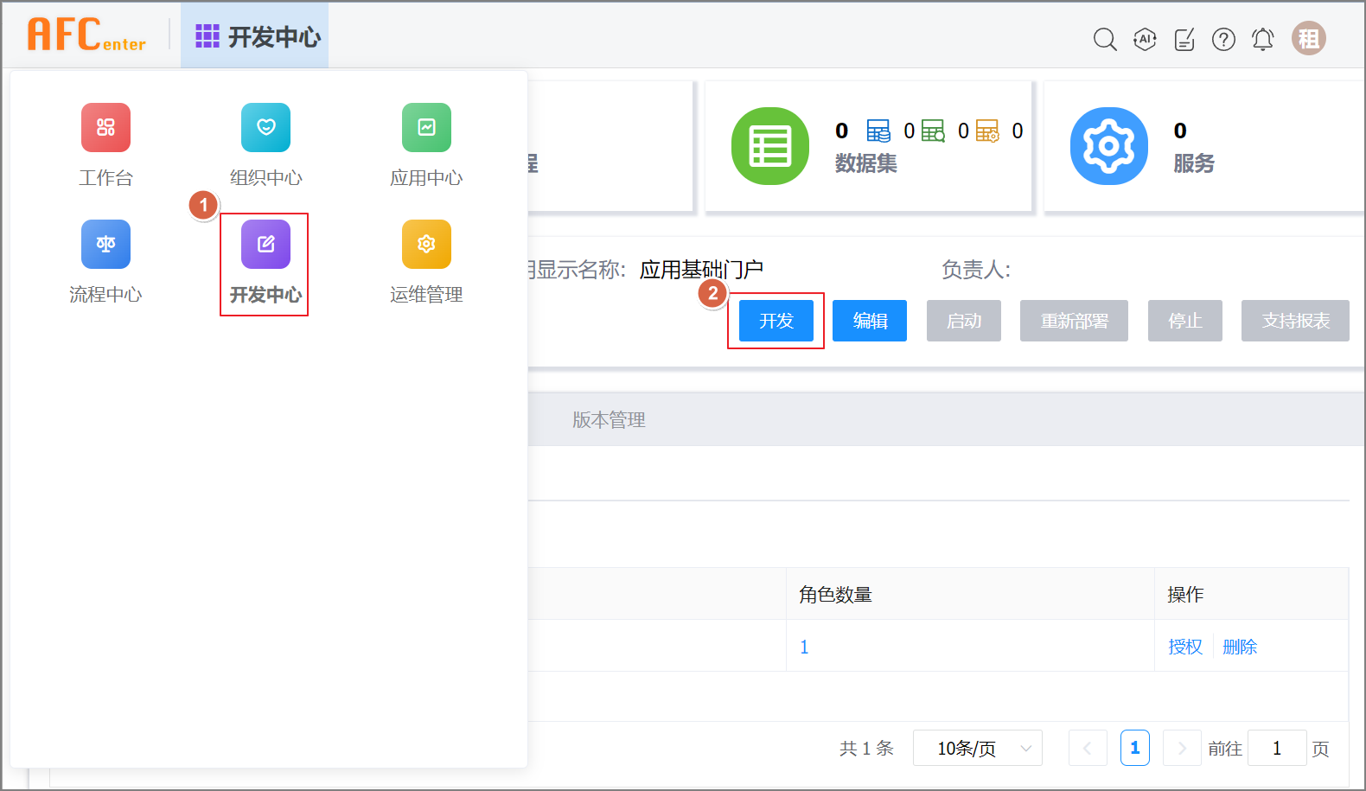The height and width of the screenshot is (791, 1366).
Task: Expand the 10条/页 page size dropdown
Action: 977,748
